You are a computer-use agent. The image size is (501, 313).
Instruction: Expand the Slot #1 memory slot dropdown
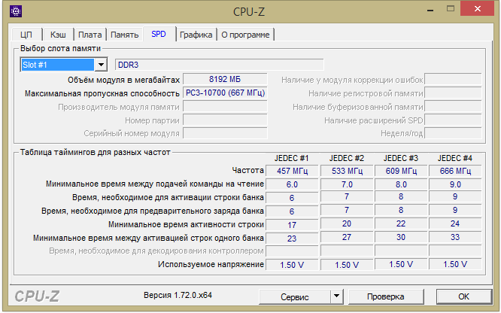coord(101,65)
